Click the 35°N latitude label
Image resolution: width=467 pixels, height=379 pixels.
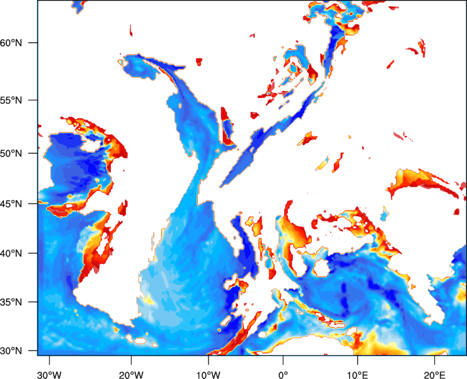[11, 302]
